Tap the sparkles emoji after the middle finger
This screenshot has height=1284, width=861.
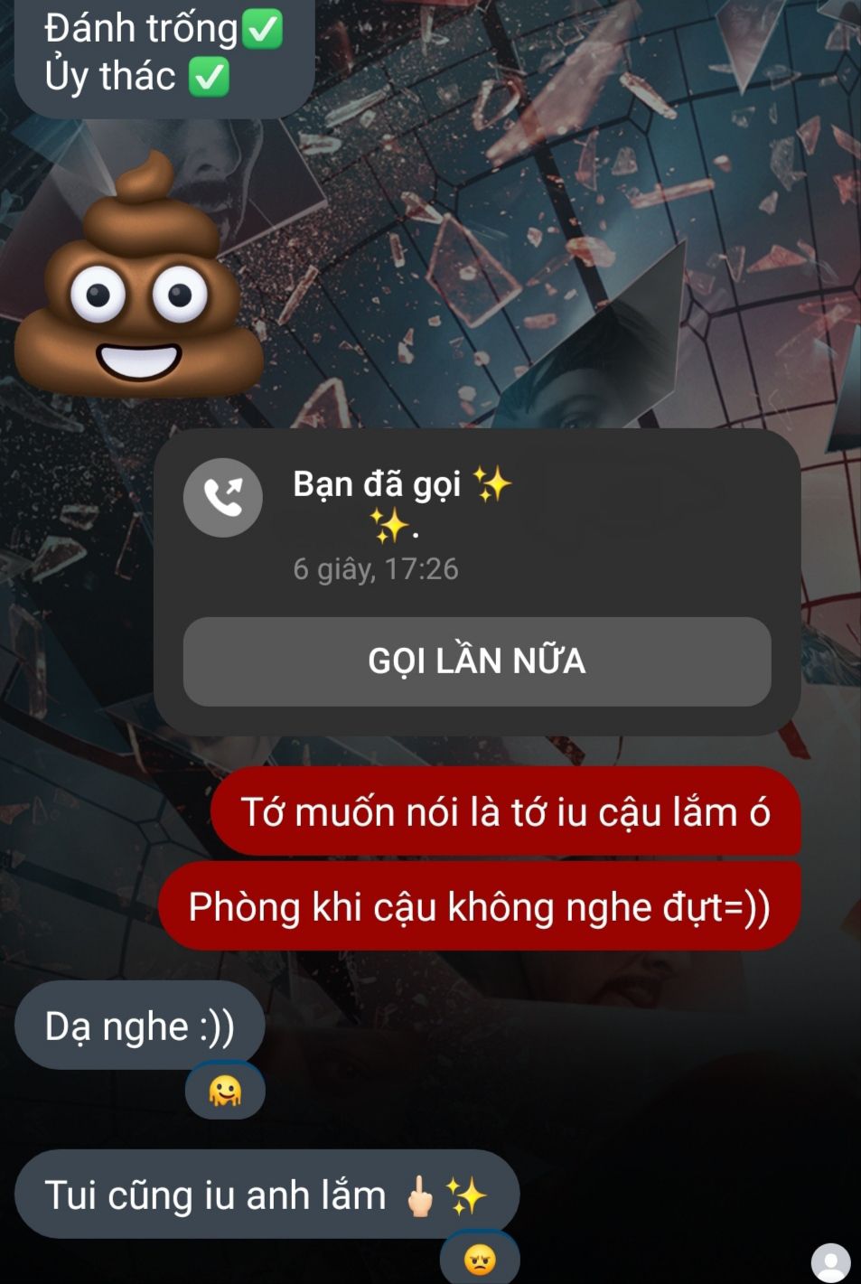click(467, 1196)
